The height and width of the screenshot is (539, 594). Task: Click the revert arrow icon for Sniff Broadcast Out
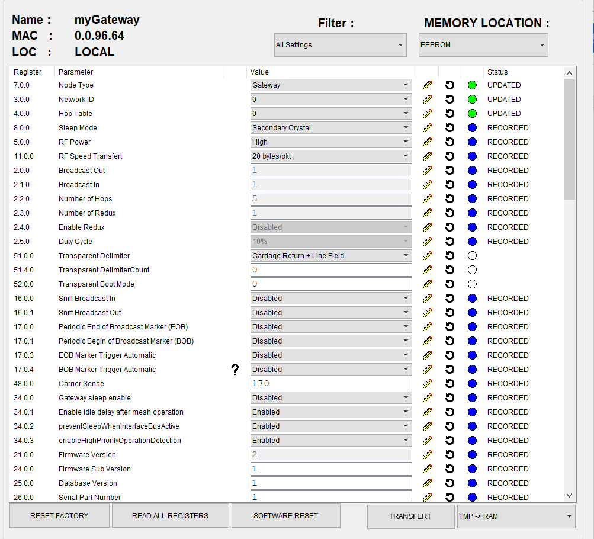tap(449, 313)
